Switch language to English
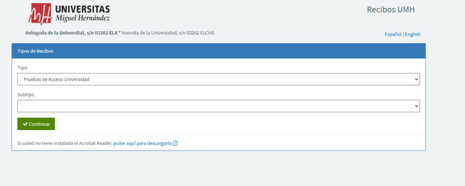The image size is (465, 186). pos(413,34)
